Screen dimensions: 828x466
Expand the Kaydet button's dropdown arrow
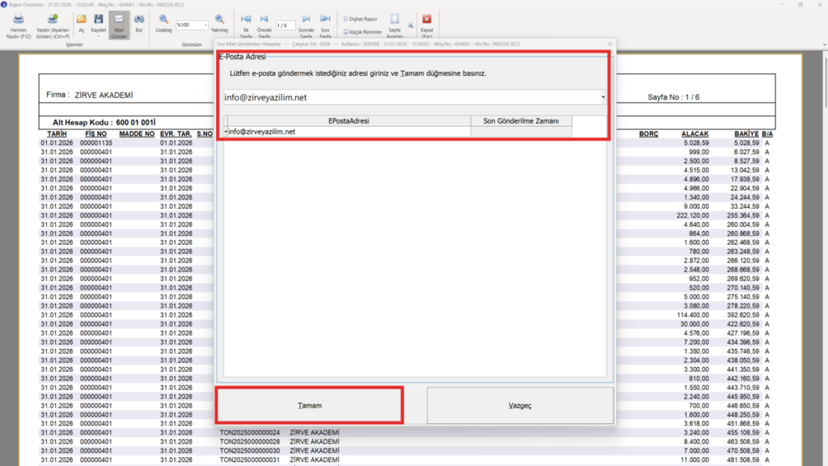[98, 36]
